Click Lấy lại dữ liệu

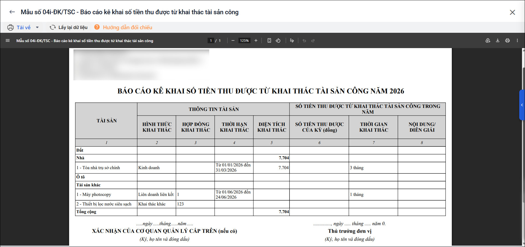click(73, 27)
